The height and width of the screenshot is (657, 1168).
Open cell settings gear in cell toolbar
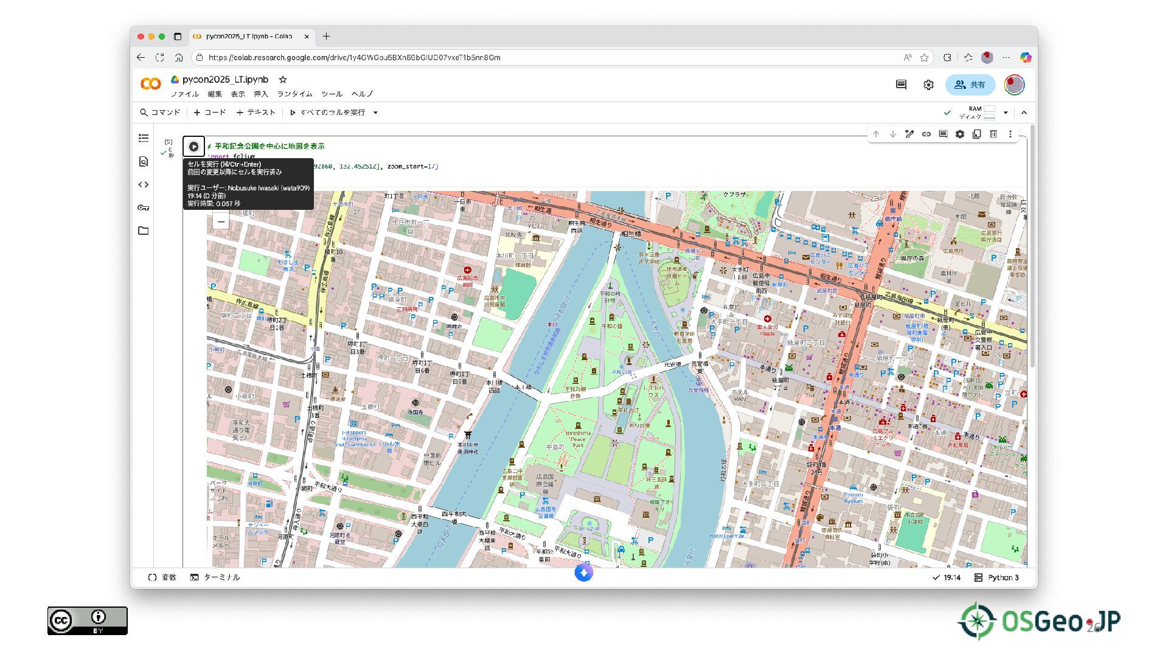960,134
